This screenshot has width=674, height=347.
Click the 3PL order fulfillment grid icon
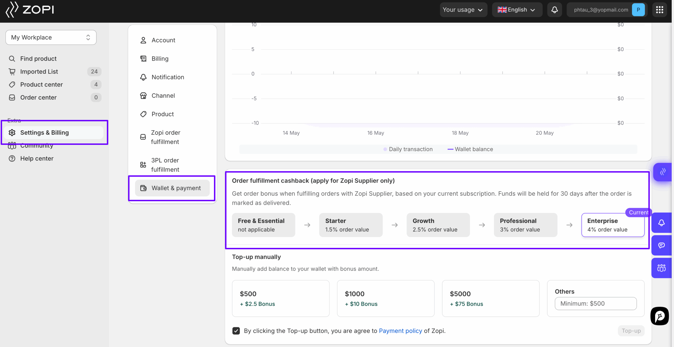(x=143, y=165)
